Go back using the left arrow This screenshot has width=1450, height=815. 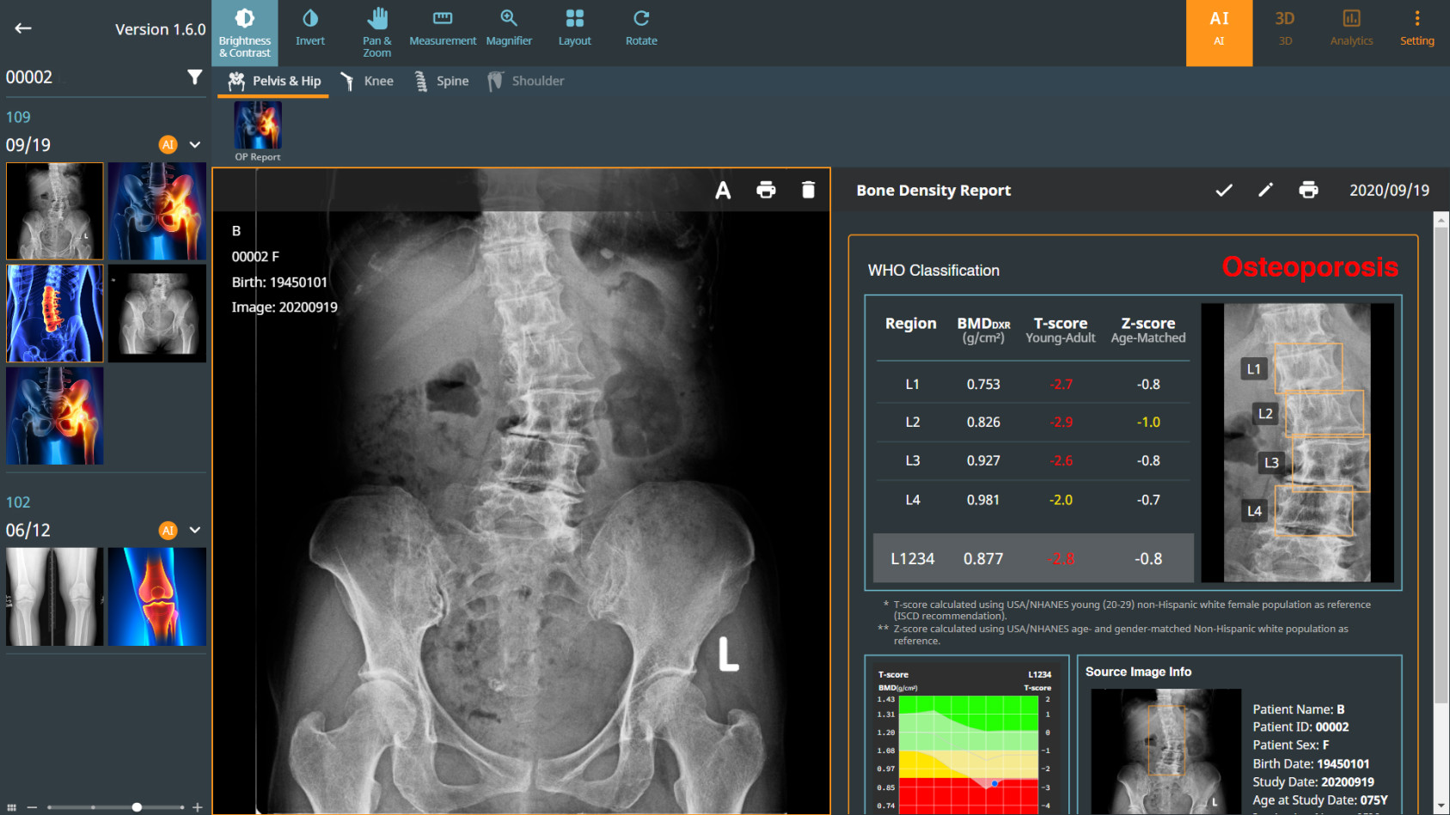[x=23, y=28]
